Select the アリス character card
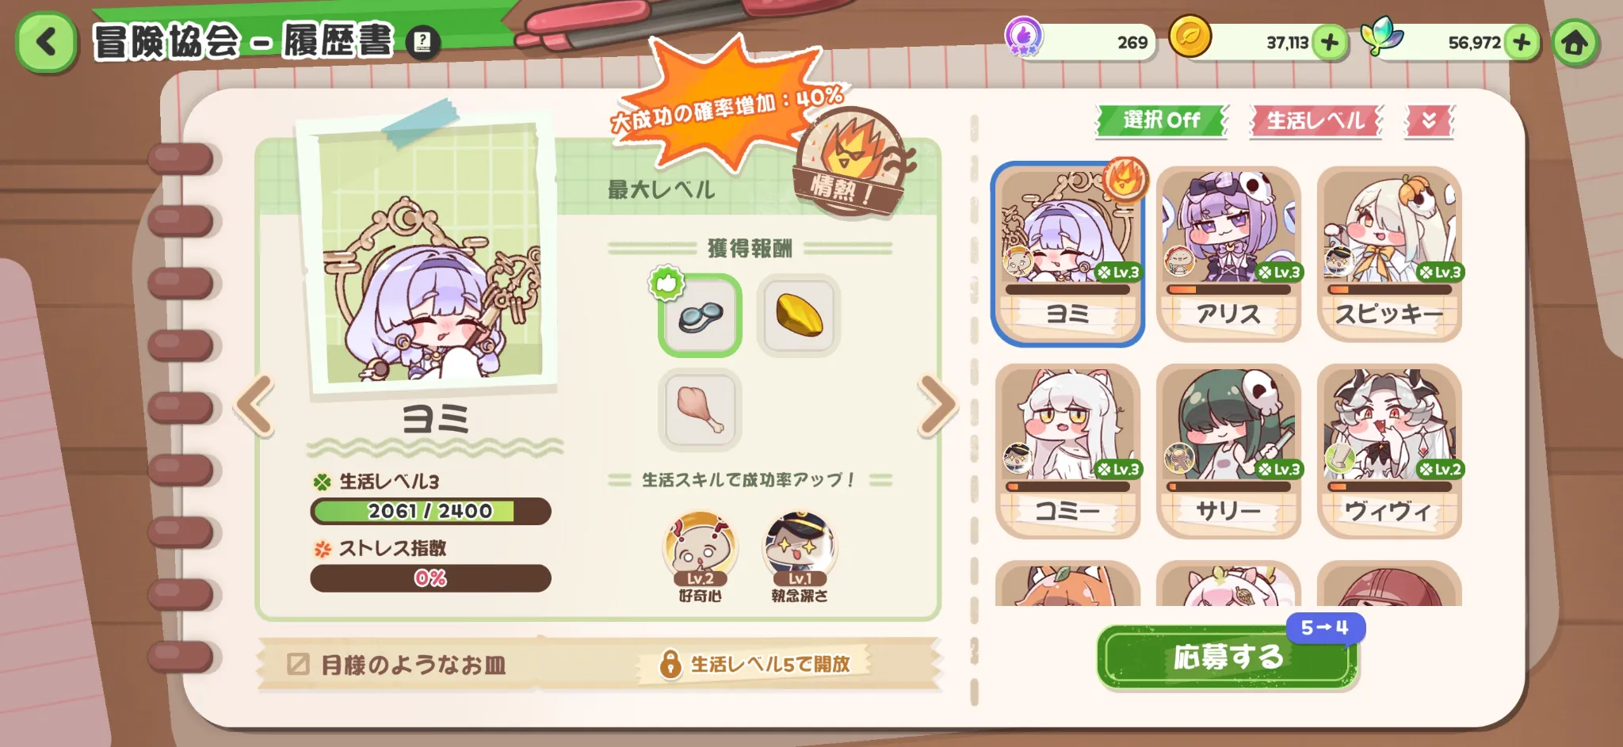 tap(1228, 253)
